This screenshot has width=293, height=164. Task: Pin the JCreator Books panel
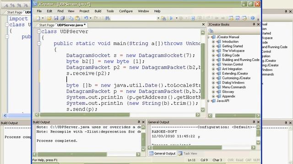[254, 24]
